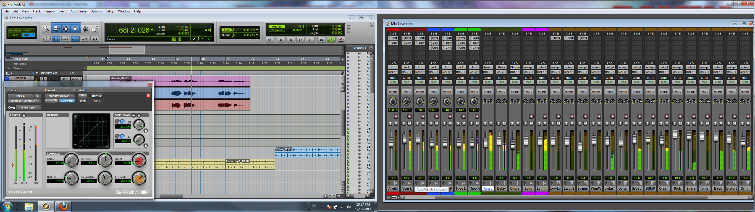Open the factory default preset dropdown
The image size is (755, 212).
tap(60, 96)
